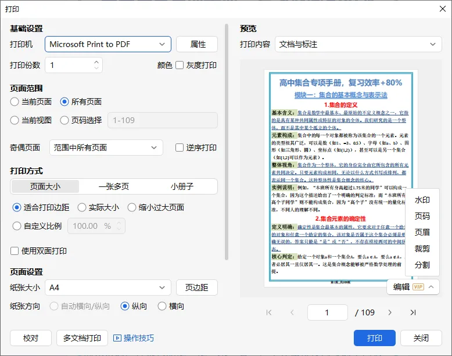The width and height of the screenshot is (452, 356).
Task: Click the preview page number field
Action: click(x=328, y=312)
